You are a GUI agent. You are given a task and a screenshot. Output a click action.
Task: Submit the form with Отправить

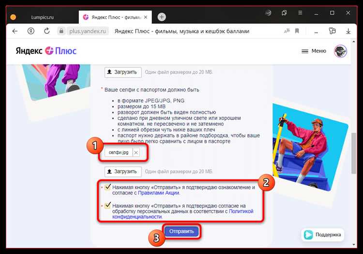181,231
